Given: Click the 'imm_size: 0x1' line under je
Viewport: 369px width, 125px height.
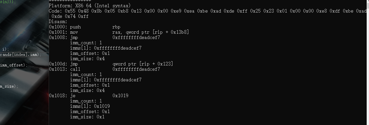Looking at the screenshot, I should (87, 117).
